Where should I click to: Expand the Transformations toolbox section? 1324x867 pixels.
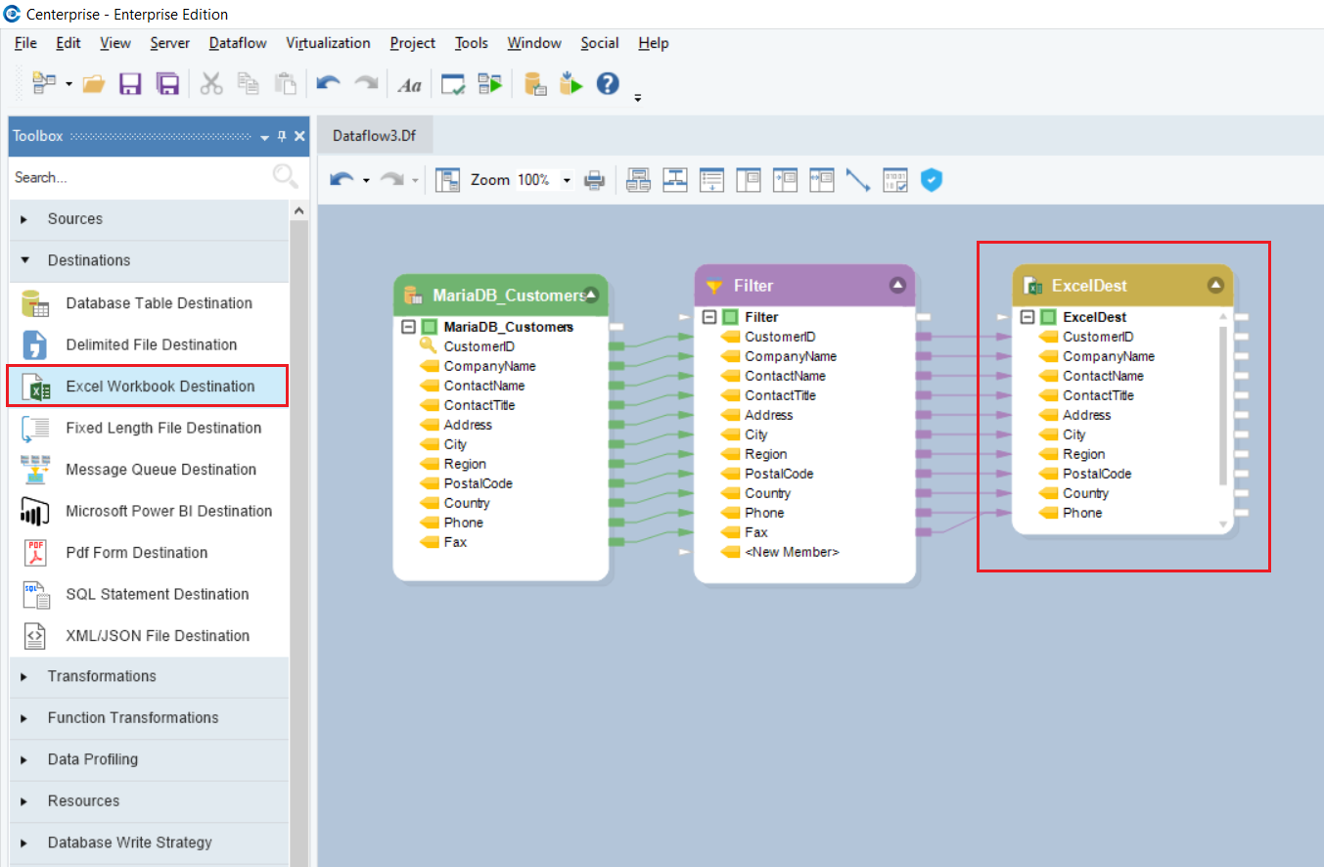102,676
